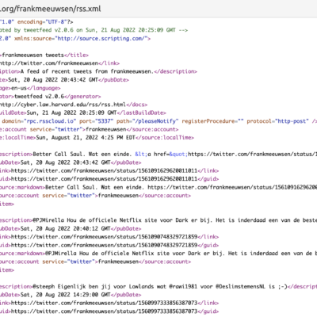
Task: Click localTime "Sun, August 21, 2022 4:25 PM EDT"
Action: (x=86, y=138)
